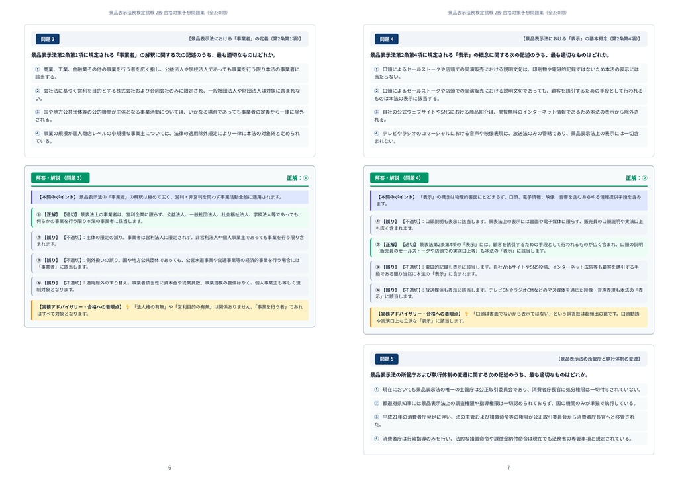Click the lightbulb icon in 問題3 advisory note
The width and height of the screenshot is (678, 479).
click(x=128, y=307)
